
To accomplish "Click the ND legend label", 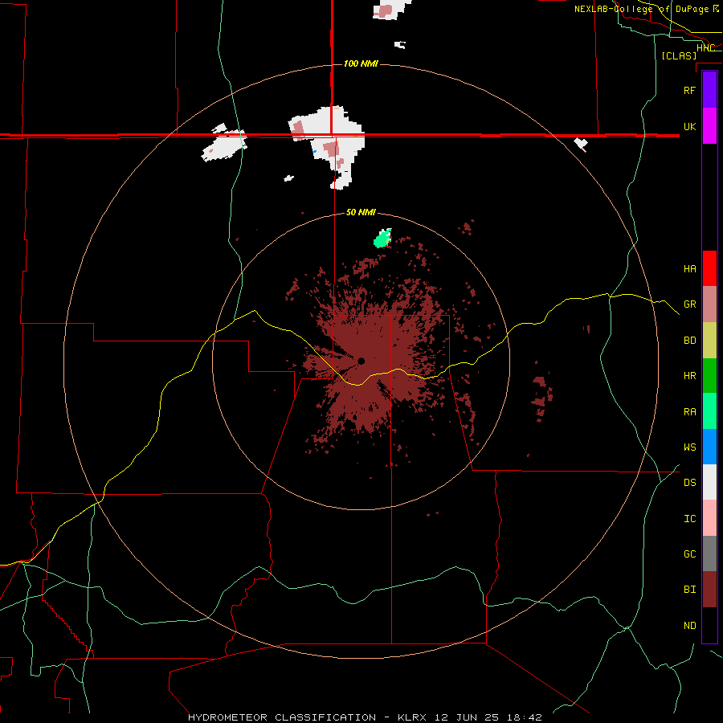I will 689,625.
